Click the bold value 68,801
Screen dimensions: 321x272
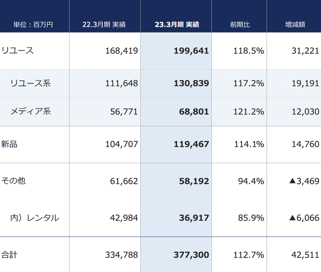(194, 112)
